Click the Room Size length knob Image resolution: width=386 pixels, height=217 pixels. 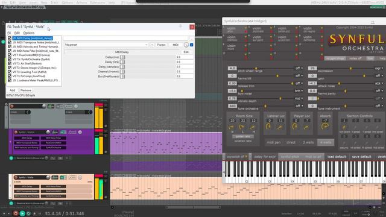tap(242, 127)
